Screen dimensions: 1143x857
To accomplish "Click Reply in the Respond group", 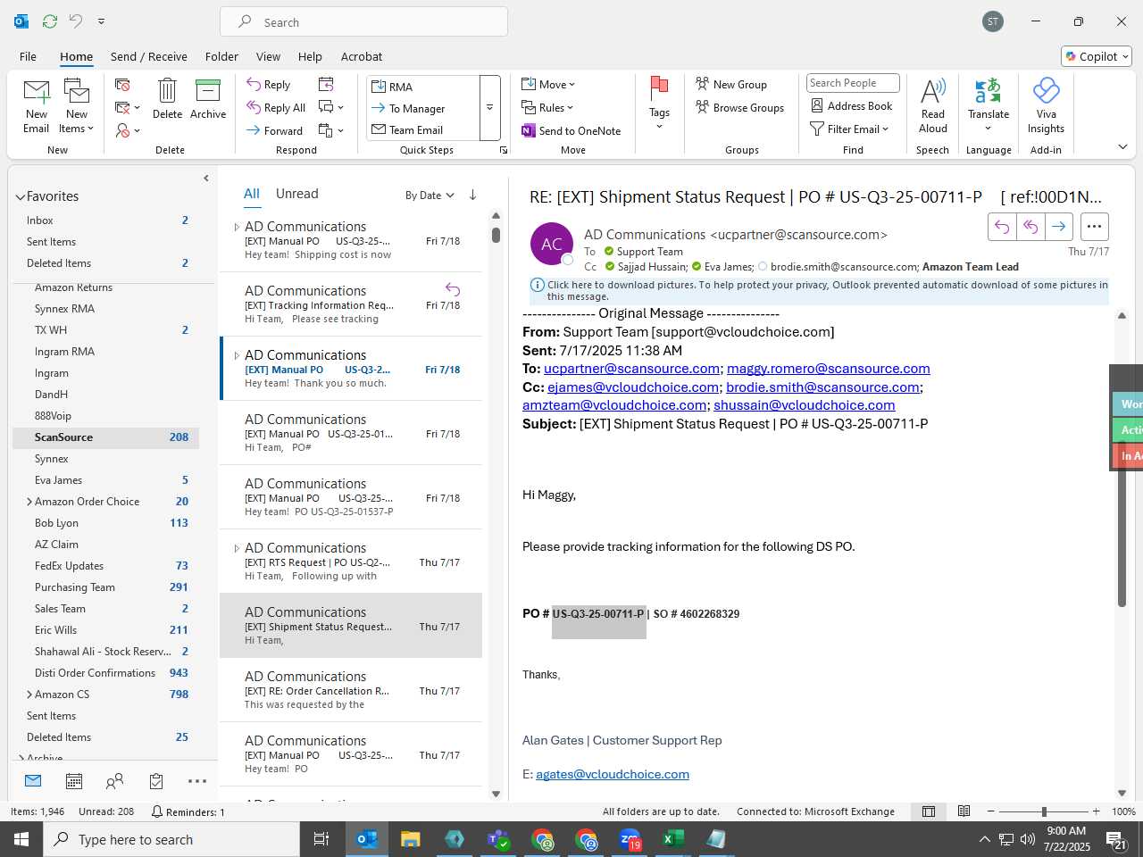I will 269,85.
